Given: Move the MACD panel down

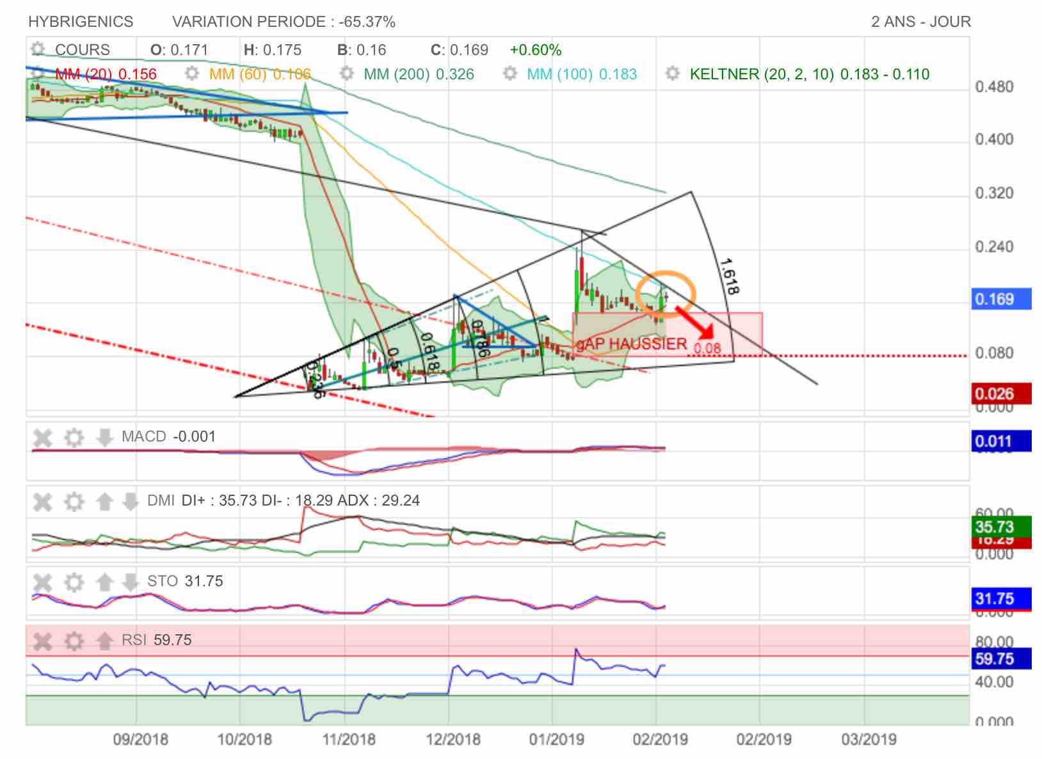Looking at the screenshot, I should pyautogui.click(x=104, y=438).
